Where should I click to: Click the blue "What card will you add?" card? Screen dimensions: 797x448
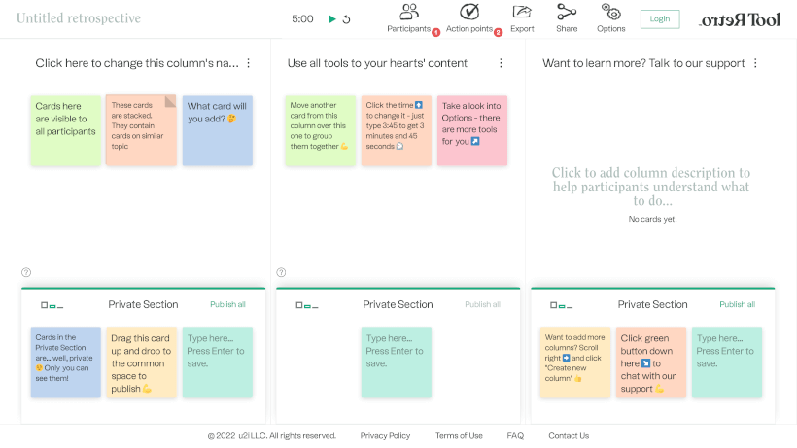217,129
